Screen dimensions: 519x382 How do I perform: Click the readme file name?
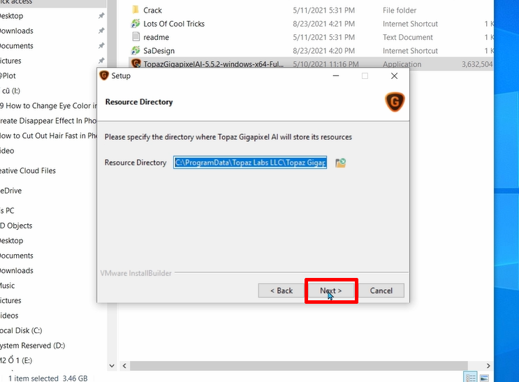156,37
